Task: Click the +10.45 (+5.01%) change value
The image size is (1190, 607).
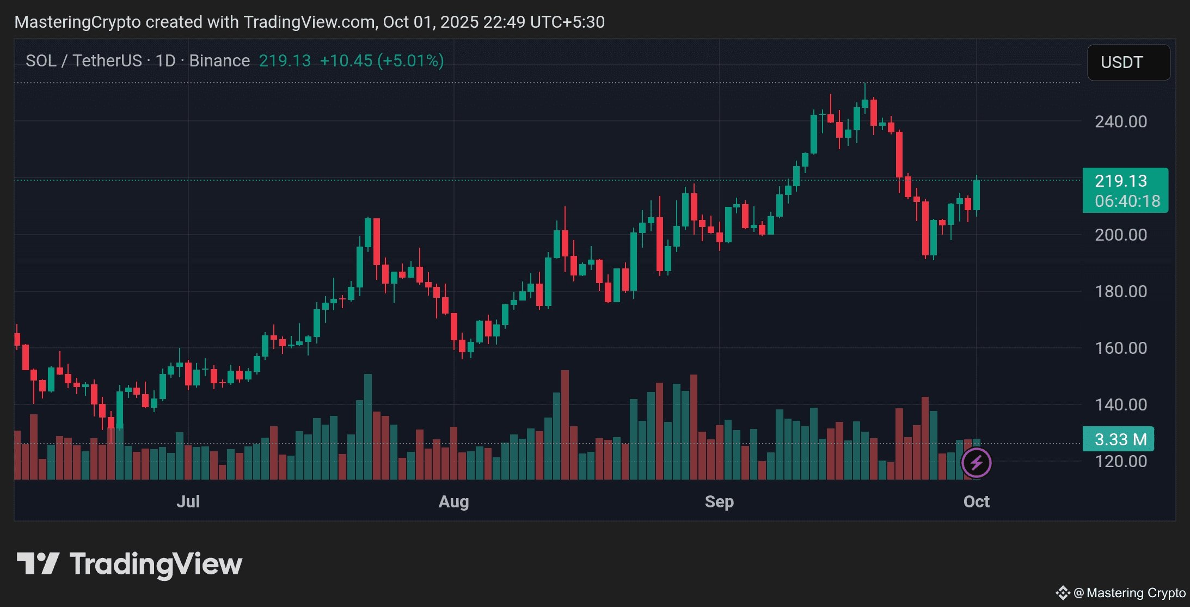Action: [382, 60]
